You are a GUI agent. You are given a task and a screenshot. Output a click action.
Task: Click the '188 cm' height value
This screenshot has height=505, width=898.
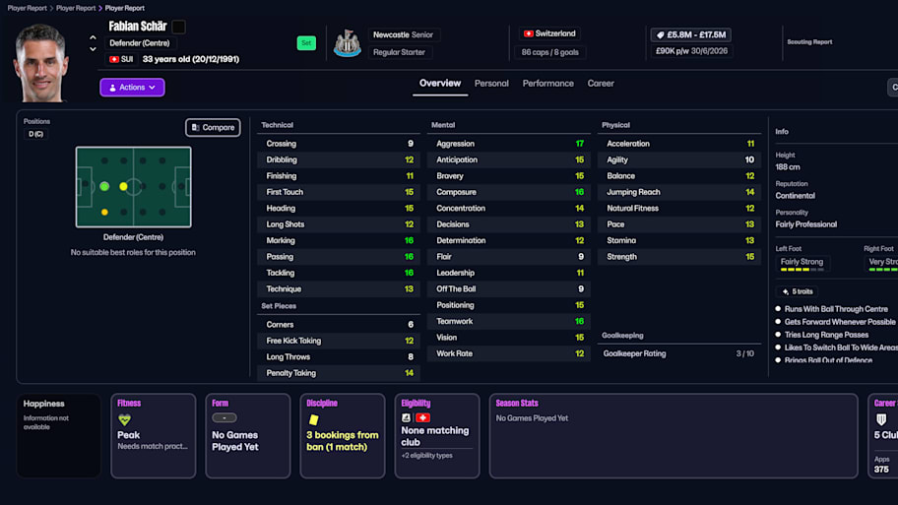(x=788, y=167)
